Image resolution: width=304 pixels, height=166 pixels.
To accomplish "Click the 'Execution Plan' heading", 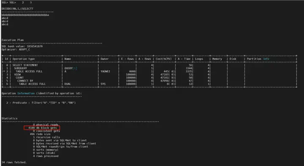I will tap(13, 40).
